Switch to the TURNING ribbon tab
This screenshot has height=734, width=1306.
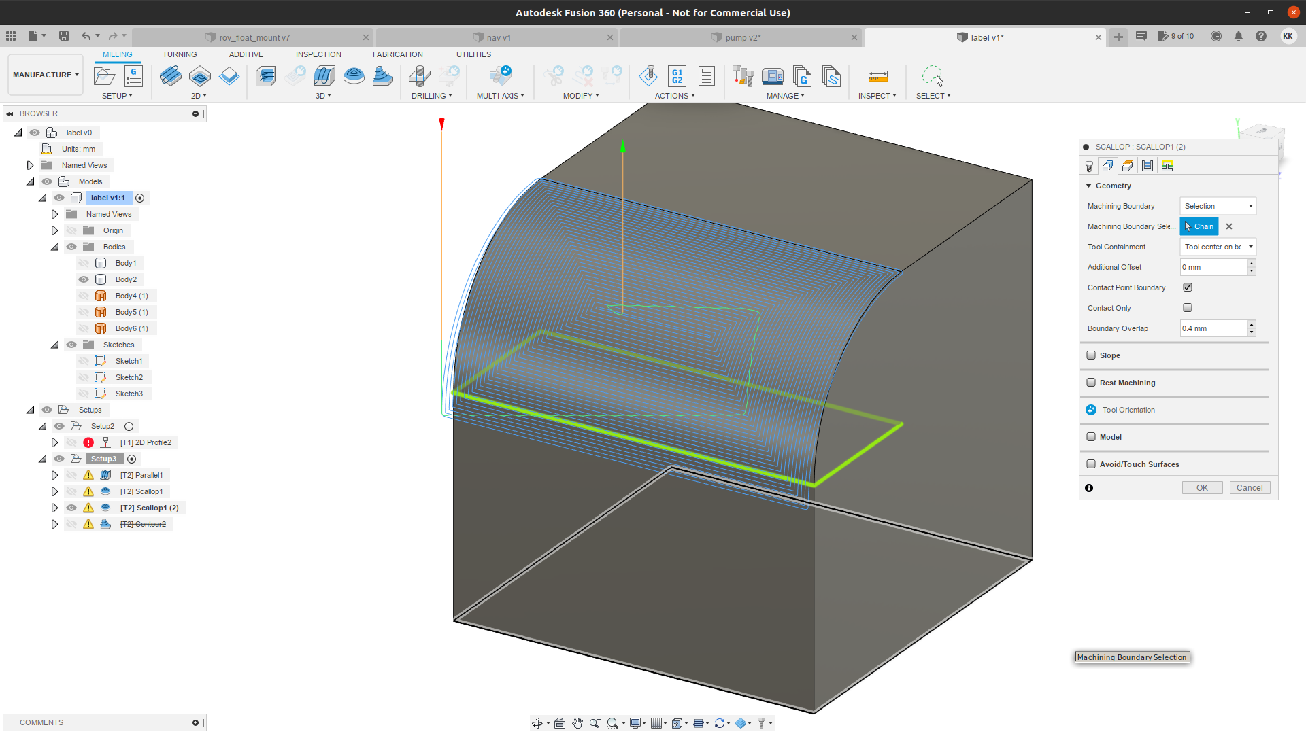point(180,54)
